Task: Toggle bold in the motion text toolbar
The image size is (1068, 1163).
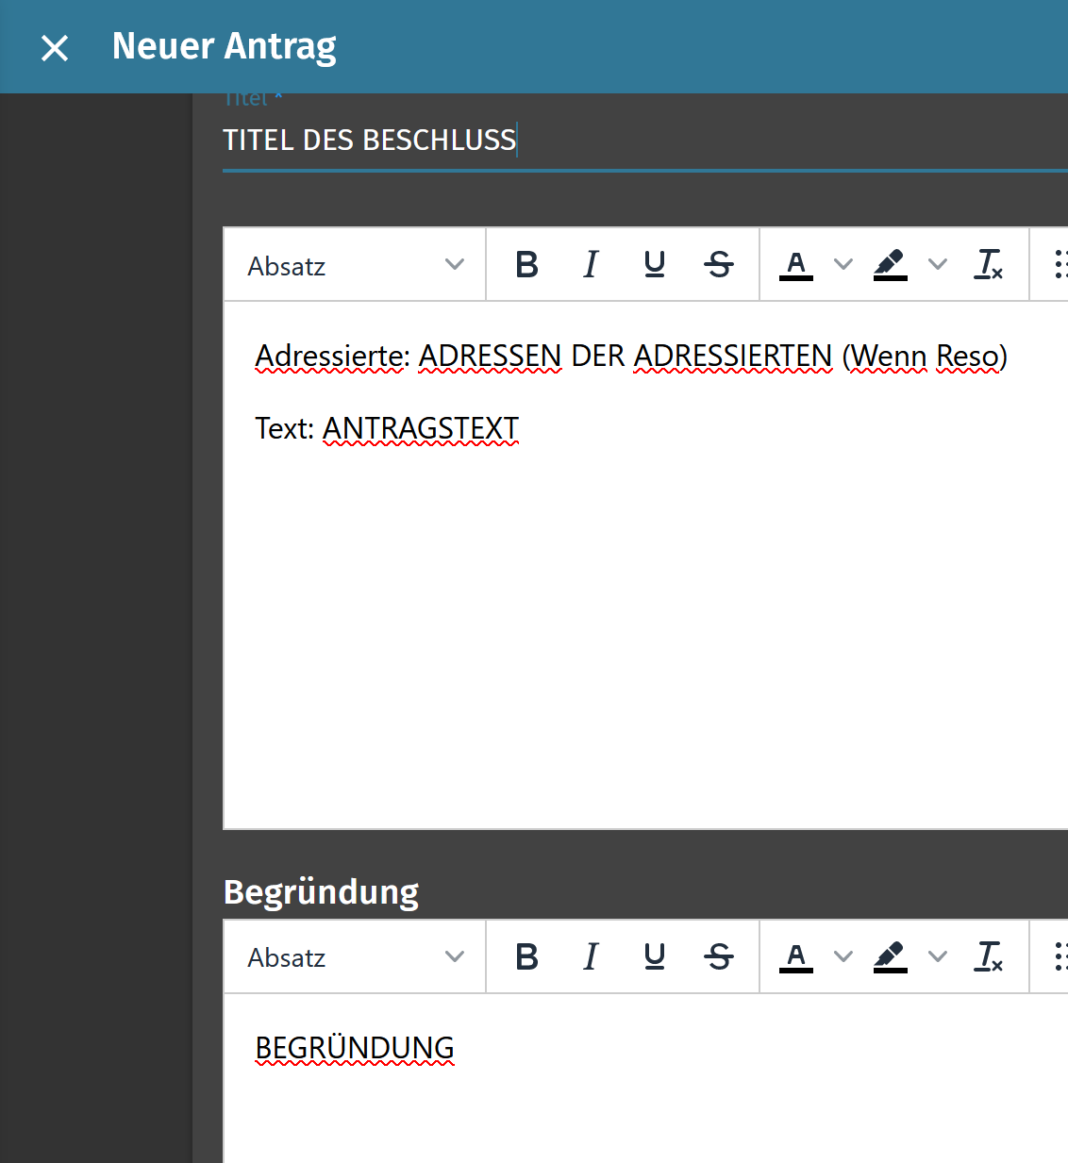Action: click(x=527, y=265)
